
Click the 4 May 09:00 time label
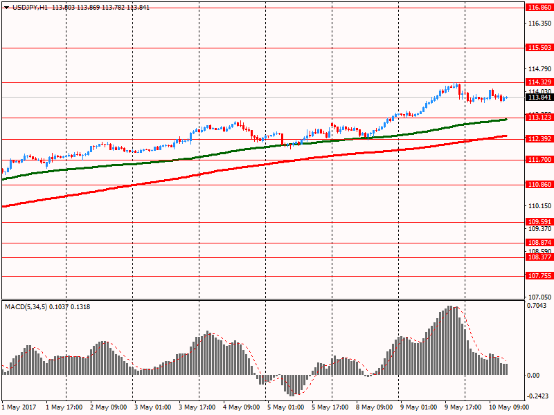[241, 407]
